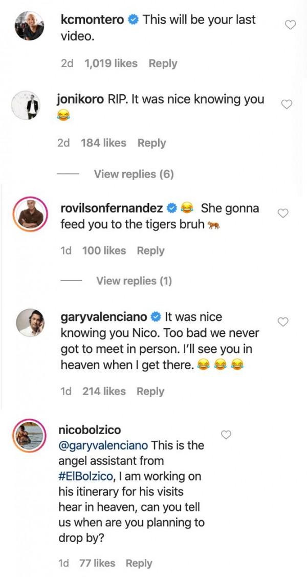Open the @garyvalenciano mention link
This screenshot has width=307, height=577.
(104, 445)
